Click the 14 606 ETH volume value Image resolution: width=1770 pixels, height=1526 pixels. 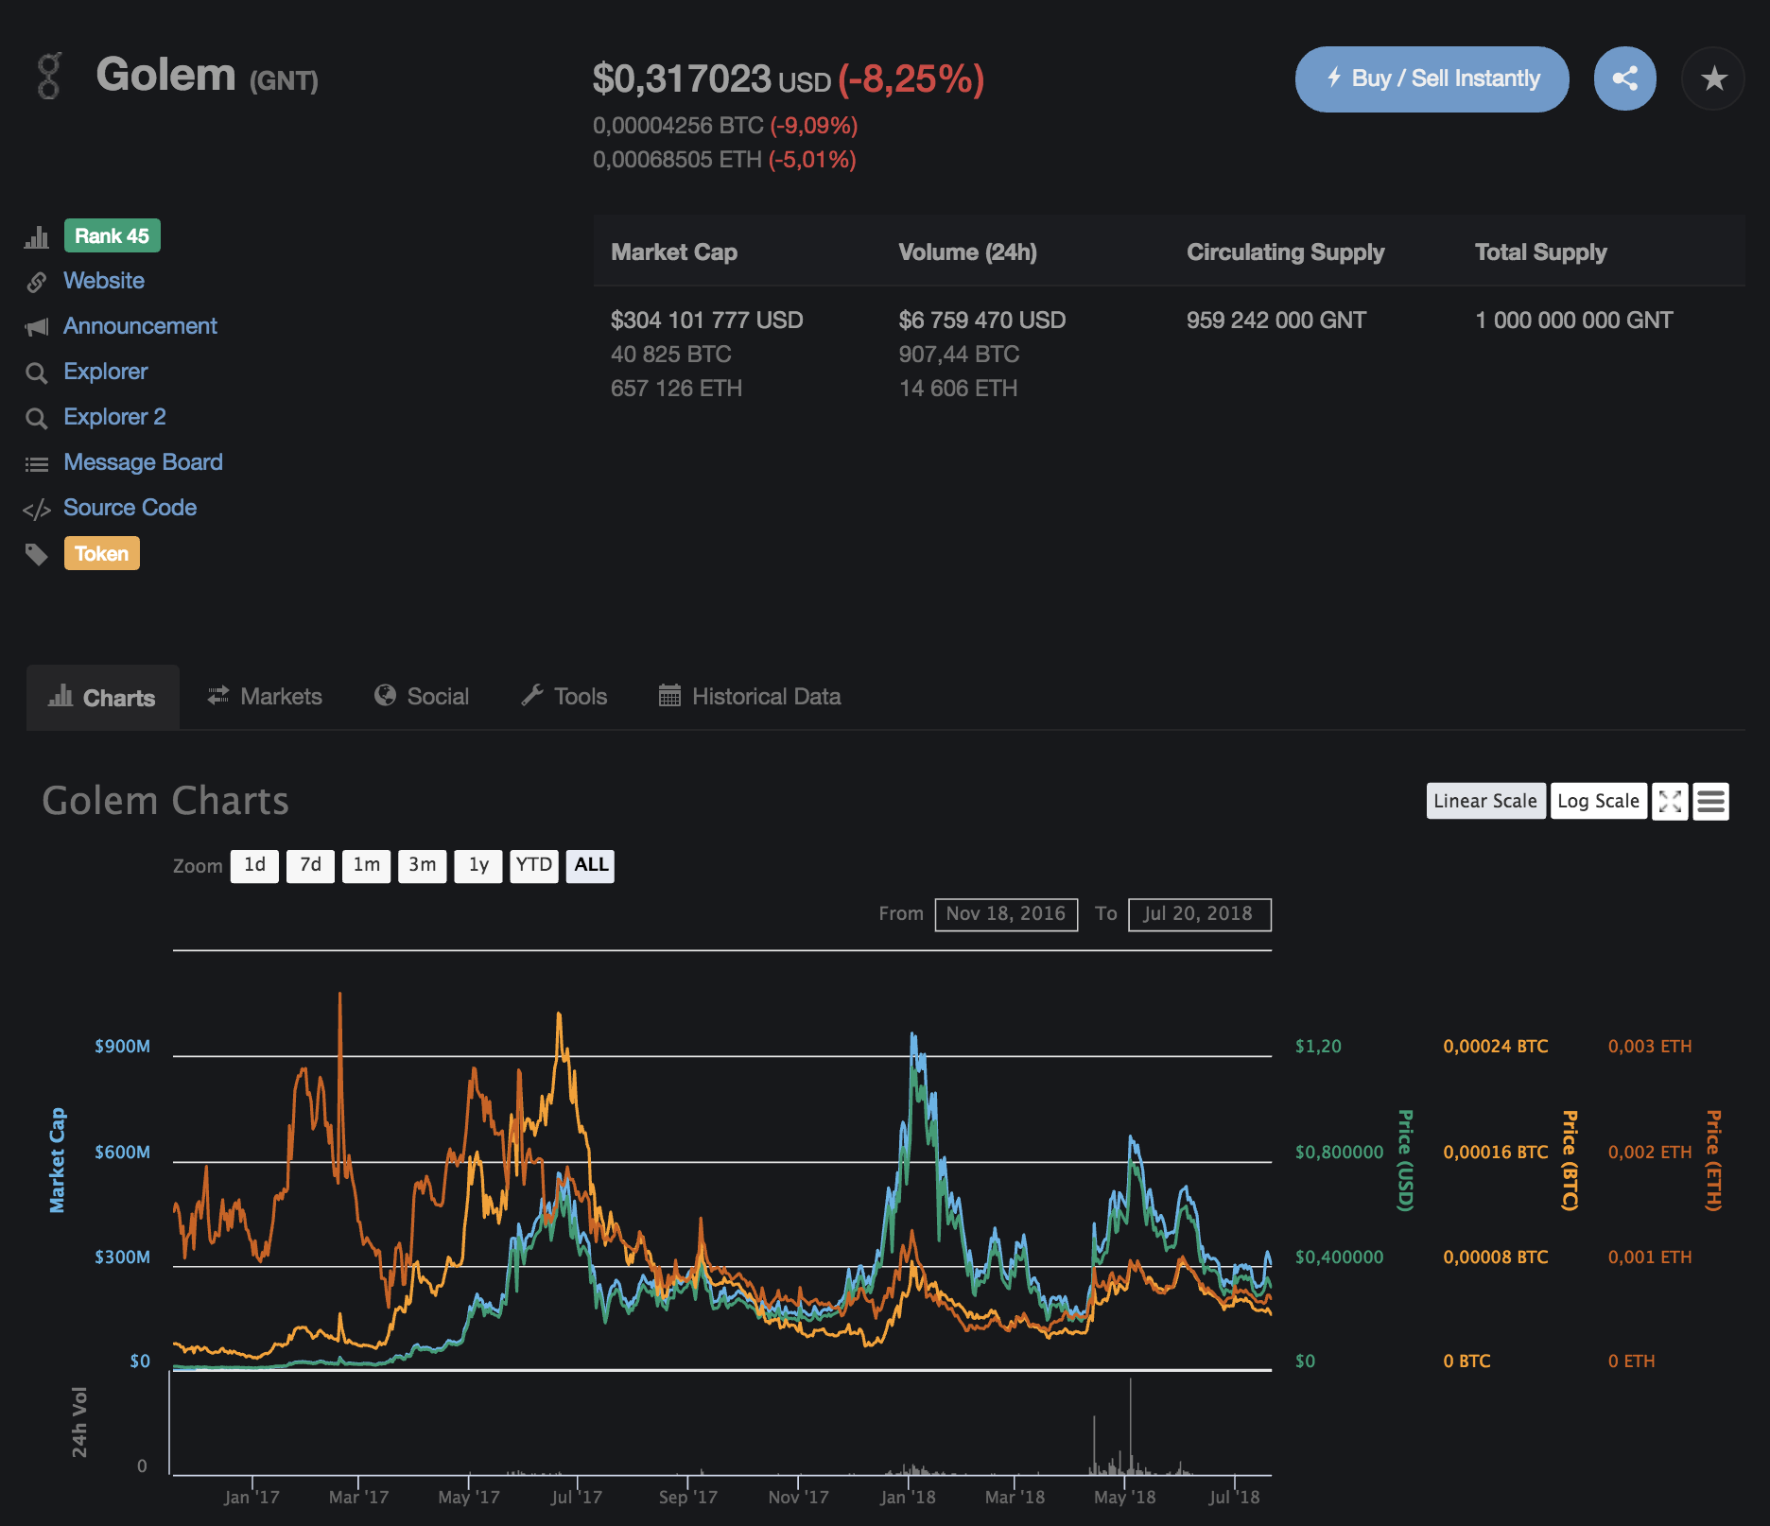pos(958,389)
